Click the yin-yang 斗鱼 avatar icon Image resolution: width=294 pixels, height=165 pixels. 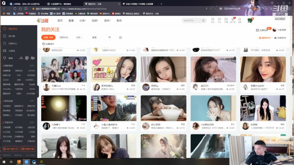(274, 30)
